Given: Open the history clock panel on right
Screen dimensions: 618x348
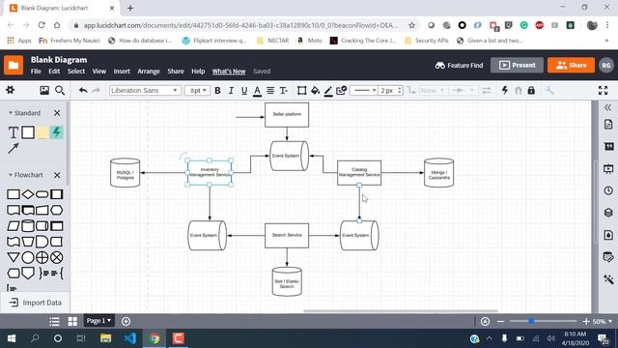Looking at the screenshot, I should (608, 190).
